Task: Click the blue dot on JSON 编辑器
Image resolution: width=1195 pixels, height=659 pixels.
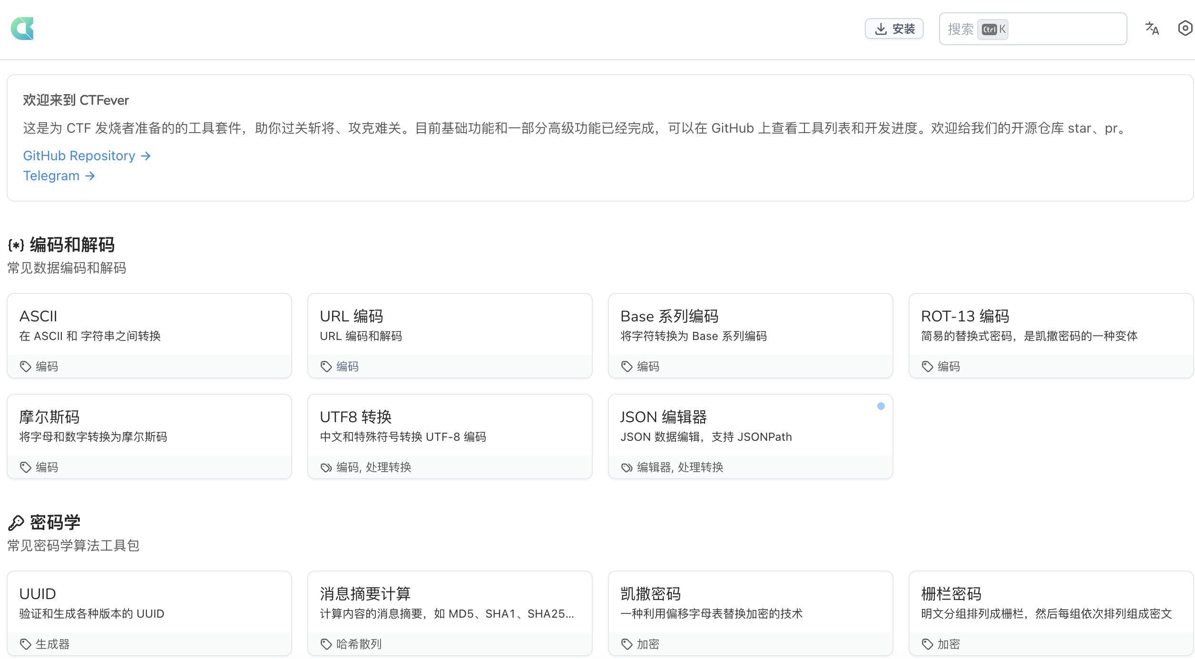Action: click(x=881, y=406)
